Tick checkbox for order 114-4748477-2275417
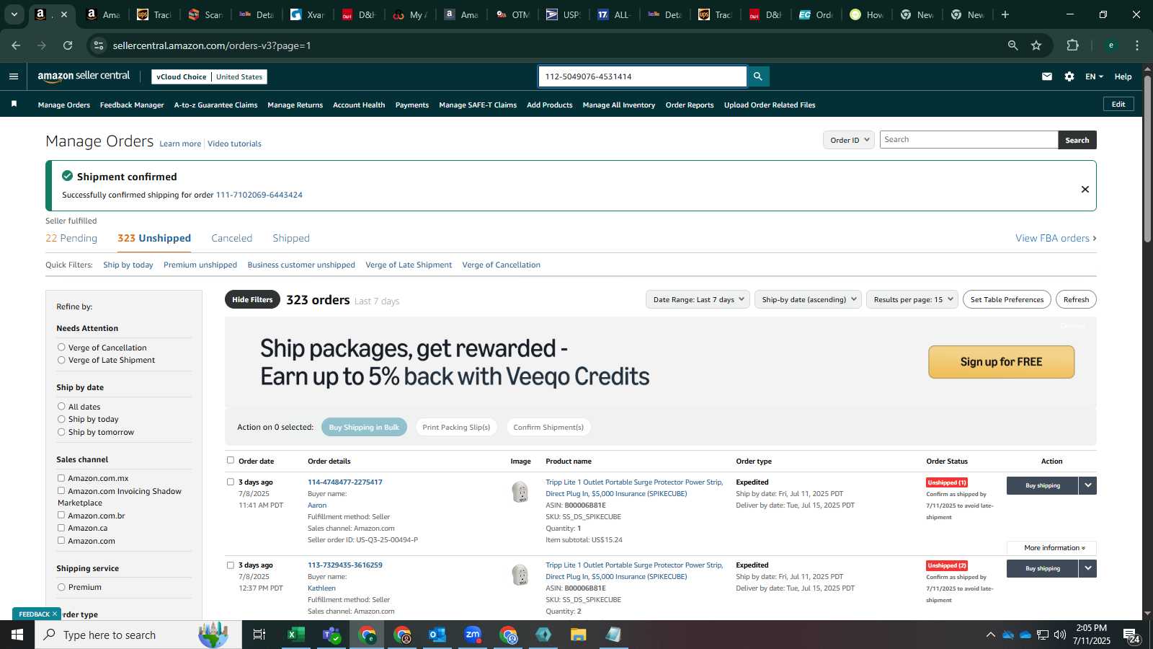Image resolution: width=1153 pixels, height=649 pixels. pyautogui.click(x=231, y=482)
